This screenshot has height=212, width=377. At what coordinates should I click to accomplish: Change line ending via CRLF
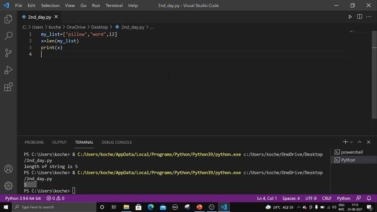click(x=326, y=198)
